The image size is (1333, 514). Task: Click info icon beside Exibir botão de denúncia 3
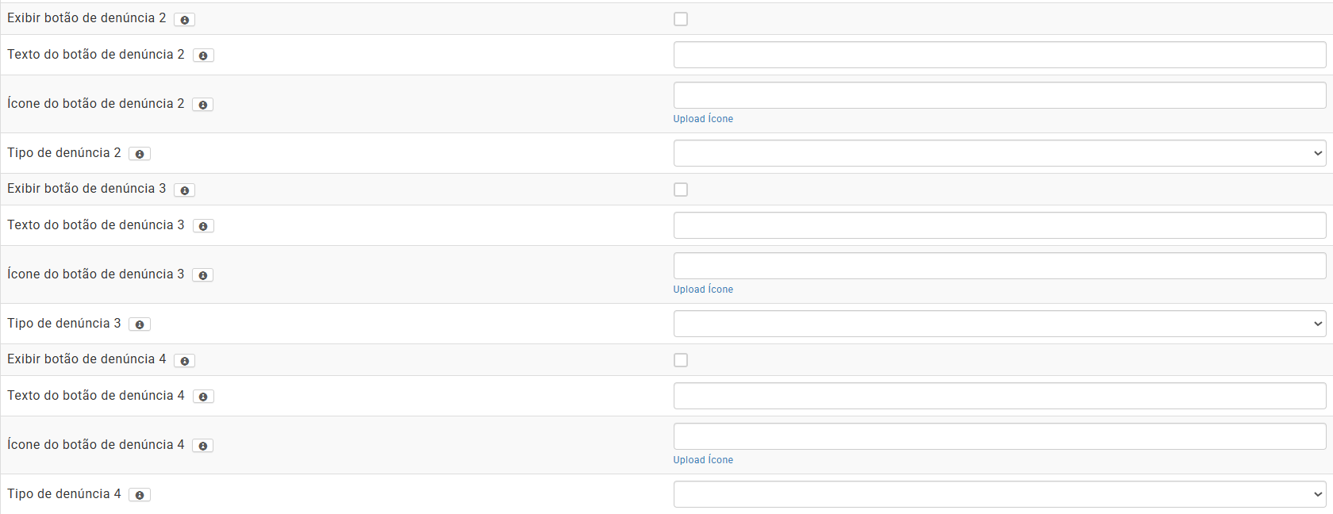point(184,190)
